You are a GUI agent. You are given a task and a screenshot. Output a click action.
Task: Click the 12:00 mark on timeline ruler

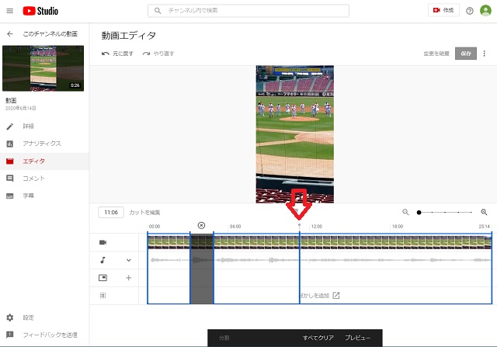[x=316, y=226]
